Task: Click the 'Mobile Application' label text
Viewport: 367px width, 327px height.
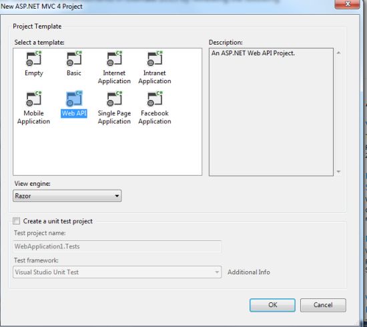Action: (x=34, y=117)
